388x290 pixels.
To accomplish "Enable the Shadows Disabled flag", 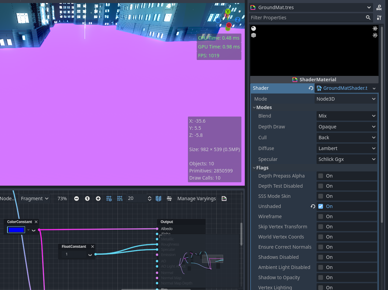I will tap(320, 257).
